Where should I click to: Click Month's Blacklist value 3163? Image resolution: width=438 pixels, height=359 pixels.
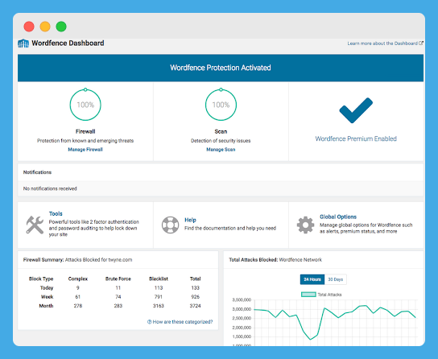[x=159, y=306]
